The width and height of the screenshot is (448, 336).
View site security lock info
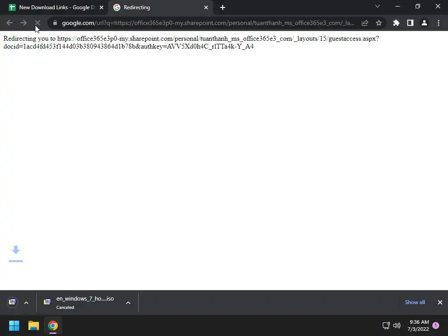[x=55, y=23]
